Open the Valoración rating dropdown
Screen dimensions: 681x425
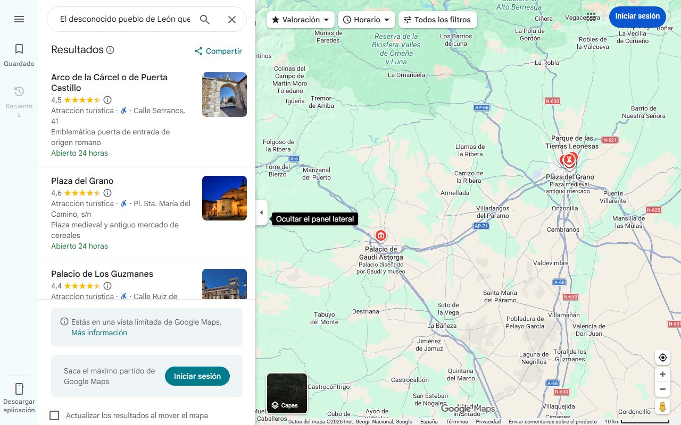(300, 19)
